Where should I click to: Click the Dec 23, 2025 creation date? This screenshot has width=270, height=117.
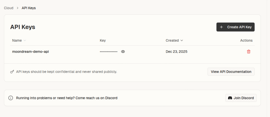(176, 52)
